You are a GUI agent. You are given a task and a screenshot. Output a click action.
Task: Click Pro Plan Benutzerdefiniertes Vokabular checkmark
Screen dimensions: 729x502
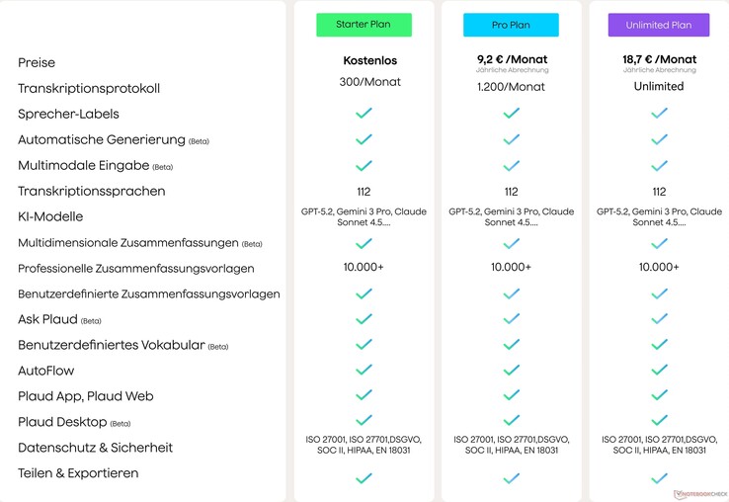pyautogui.click(x=511, y=345)
